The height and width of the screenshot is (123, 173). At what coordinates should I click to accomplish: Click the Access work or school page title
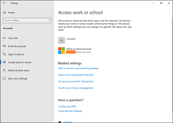pyautogui.click(x=80, y=12)
